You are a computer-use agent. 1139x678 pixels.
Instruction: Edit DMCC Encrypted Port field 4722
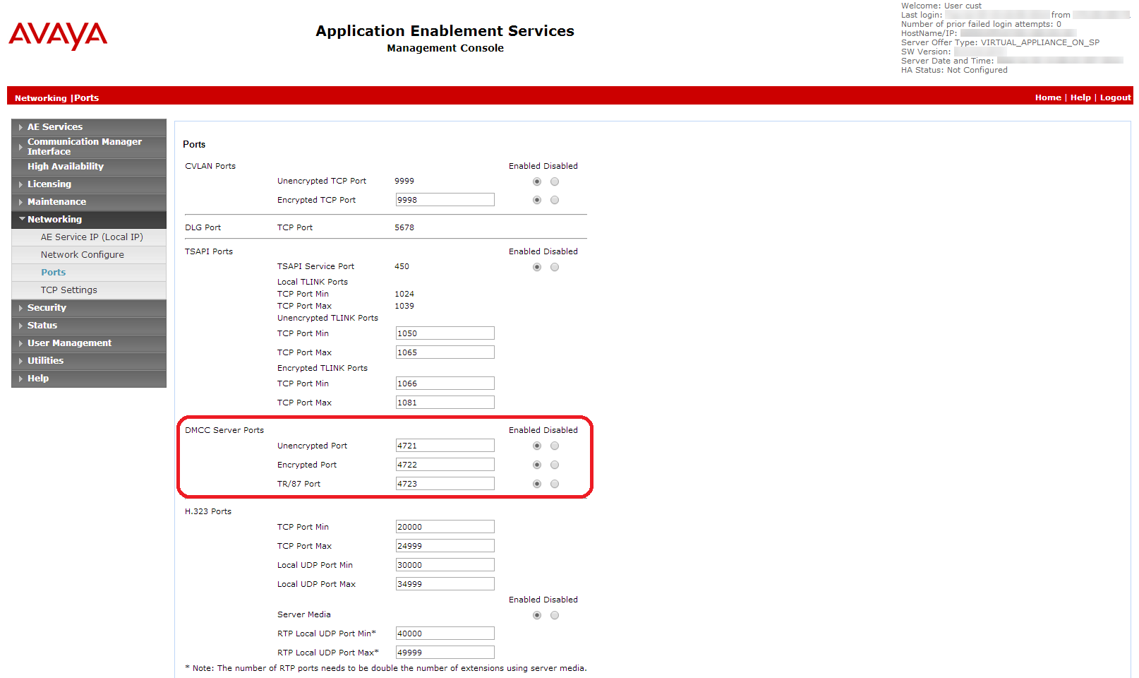pyautogui.click(x=445, y=465)
